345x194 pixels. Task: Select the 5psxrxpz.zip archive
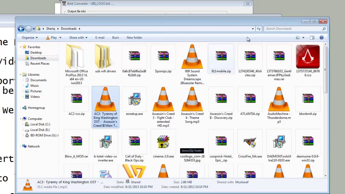click(x=163, y=59)
